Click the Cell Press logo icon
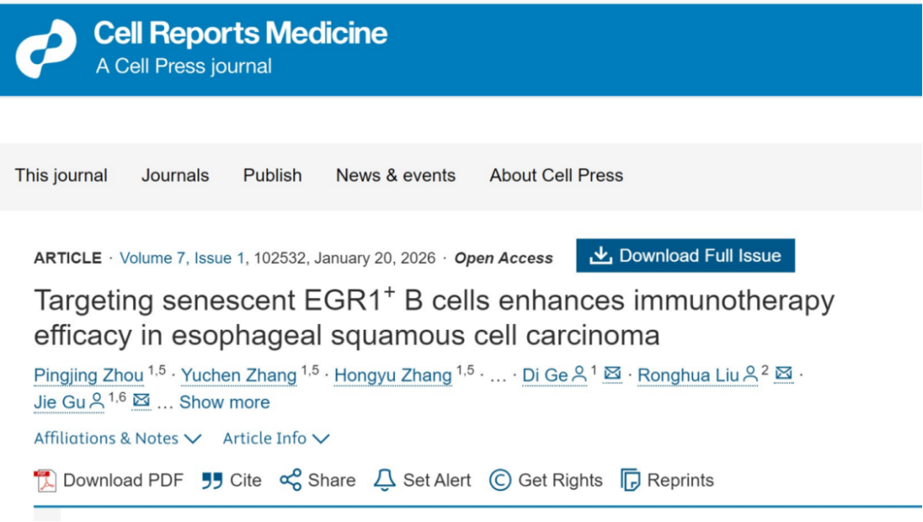This screenshot has height=522, width=923. tap(45, 49)
